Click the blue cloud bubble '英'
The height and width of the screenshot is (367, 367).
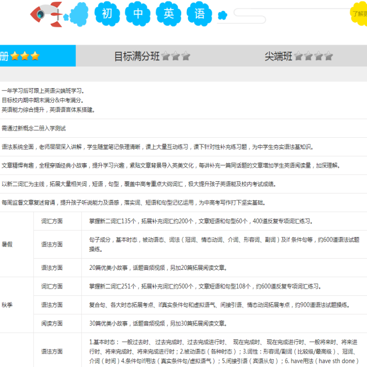(169, 14)
